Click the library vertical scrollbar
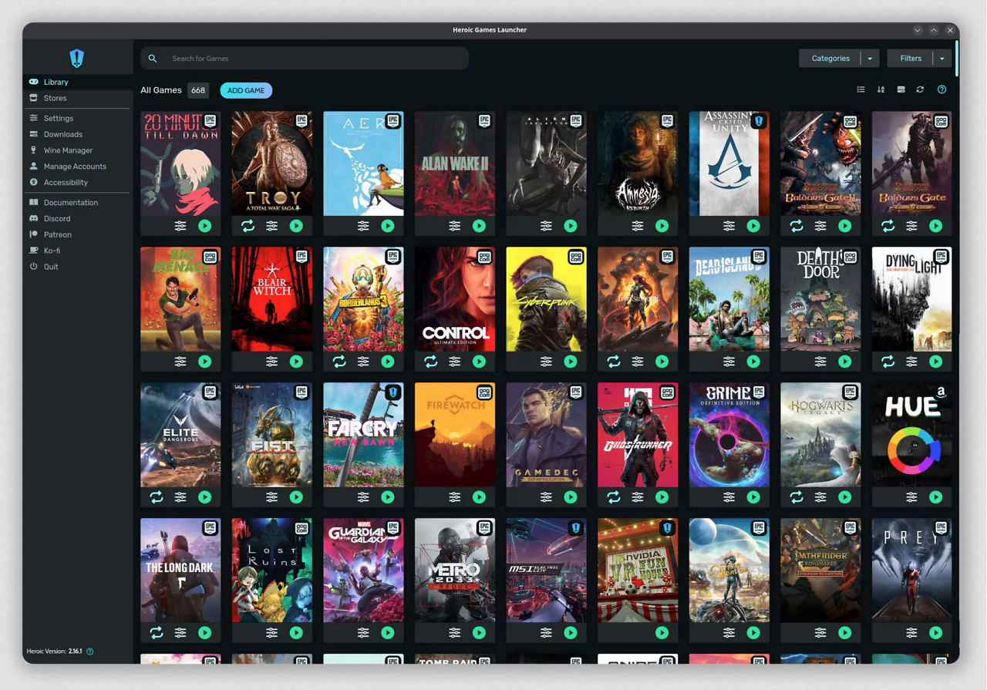Screen dimensions: 987x690 [x=957, y=59]
